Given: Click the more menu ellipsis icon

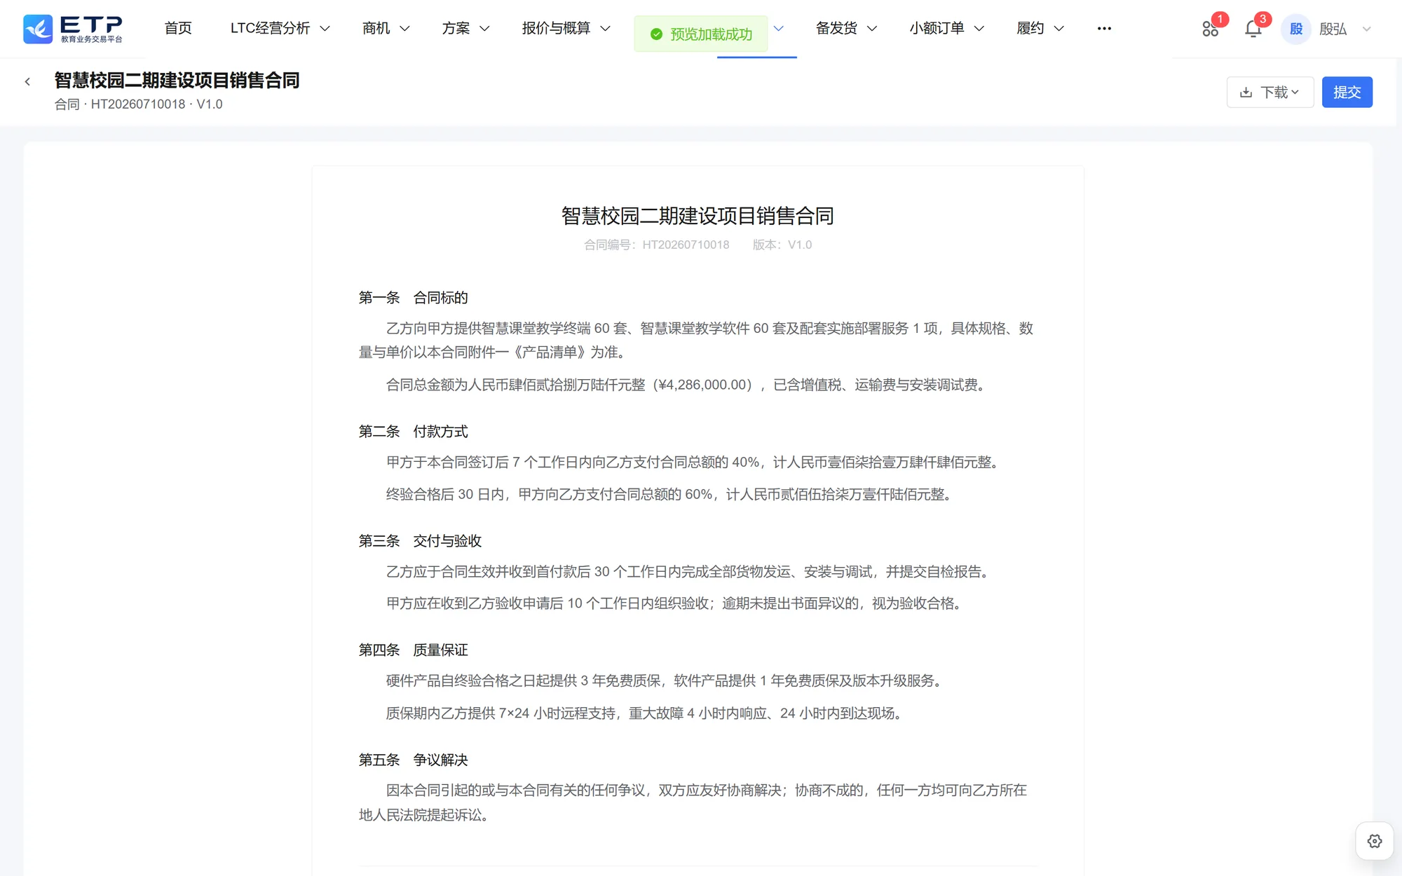Looking at the screenshot, I should click(1104, 29).
